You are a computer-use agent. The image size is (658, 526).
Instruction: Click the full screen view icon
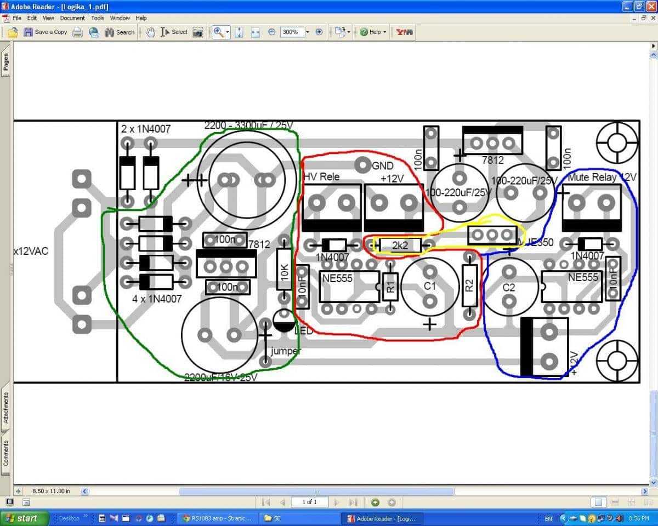click(x=10, y=502)
